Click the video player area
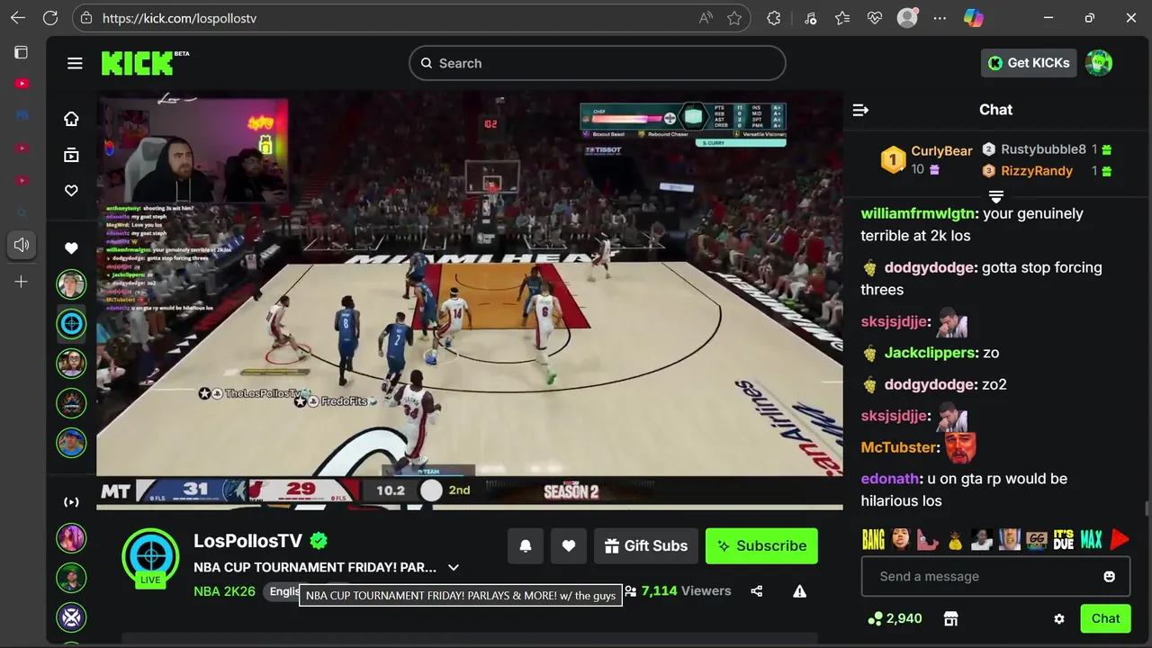This screenshot has height=648, width=1152. (x=470, y=301)
